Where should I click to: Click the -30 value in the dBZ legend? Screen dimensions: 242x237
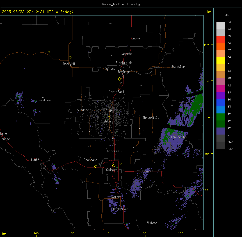point(230,149)
